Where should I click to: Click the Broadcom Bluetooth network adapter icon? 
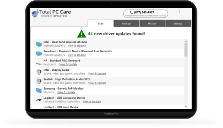(x=39, y=53)
